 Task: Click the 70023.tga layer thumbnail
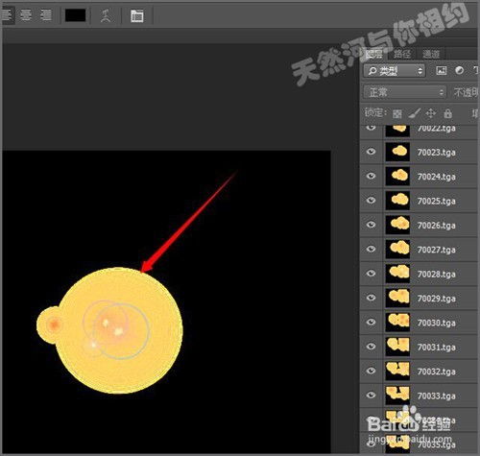[x=397, y=152]
